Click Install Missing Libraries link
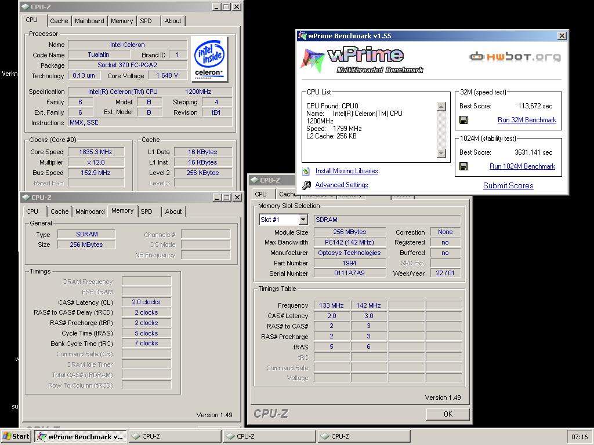Image resolution: width=594 pixels, height=445 pixels. point(347,171)
